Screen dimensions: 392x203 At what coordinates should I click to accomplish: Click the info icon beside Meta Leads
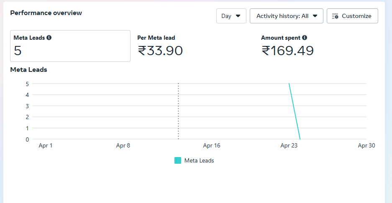[49, 38]
